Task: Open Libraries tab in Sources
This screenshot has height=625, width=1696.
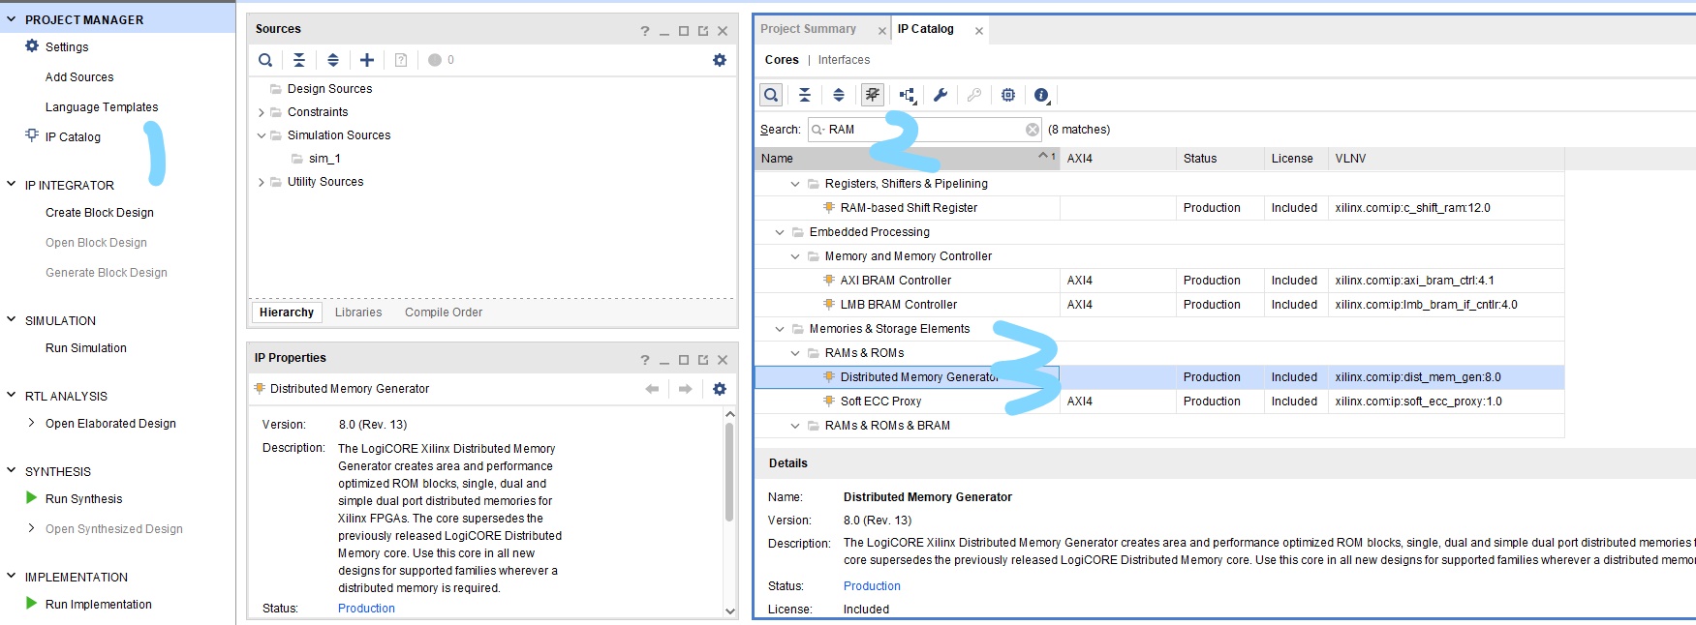Action: coord(358,312)
